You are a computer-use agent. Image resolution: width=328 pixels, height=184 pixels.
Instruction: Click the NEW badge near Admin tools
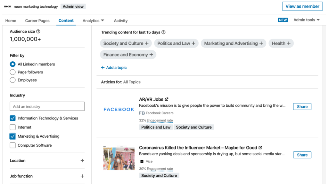(x=283, y=20)
